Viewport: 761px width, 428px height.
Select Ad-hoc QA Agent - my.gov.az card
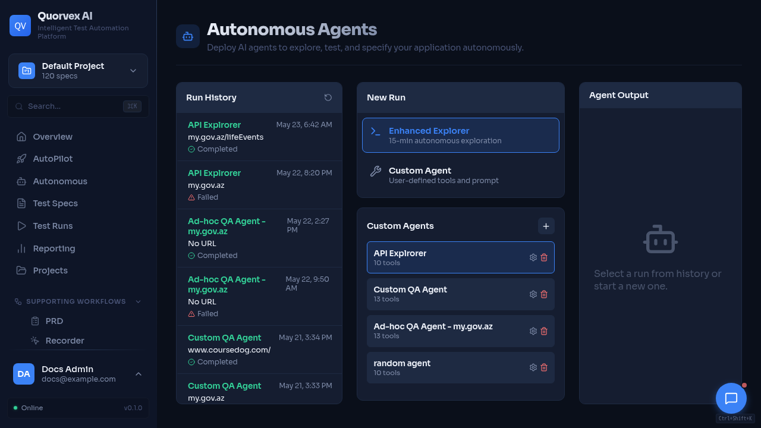(x=461, y=331)
